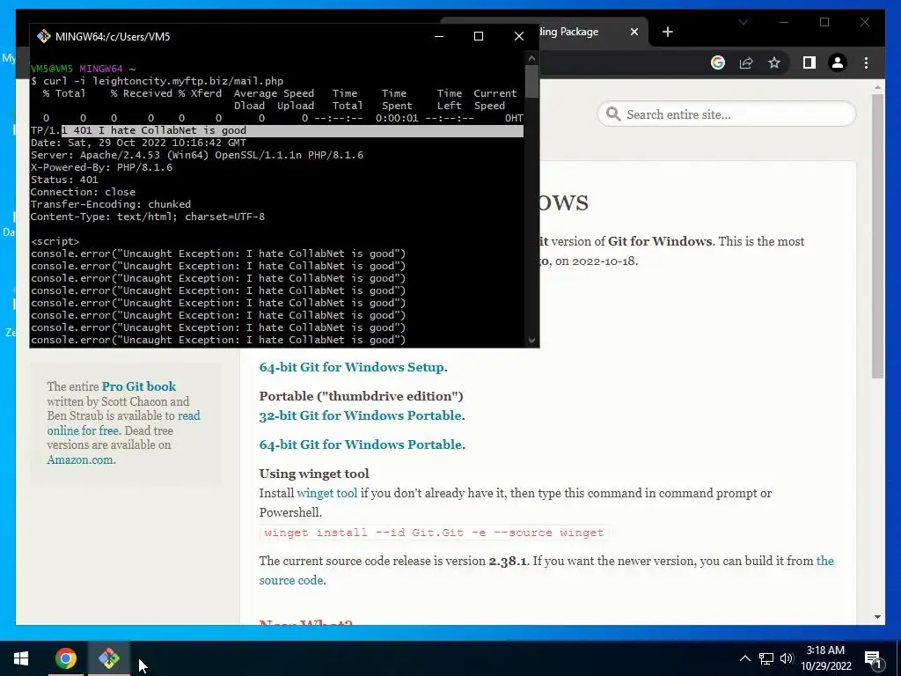Click the winget install command text

(434, 533)
